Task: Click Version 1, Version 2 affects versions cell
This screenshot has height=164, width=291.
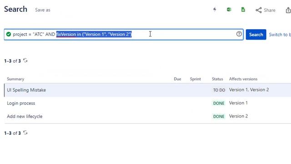Action: point(249,90)
